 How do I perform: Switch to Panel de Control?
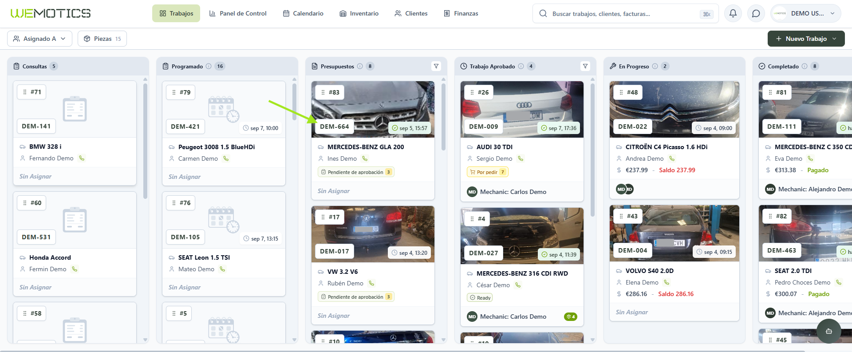pyautogui.click(x=238, y=13)
